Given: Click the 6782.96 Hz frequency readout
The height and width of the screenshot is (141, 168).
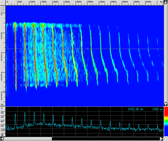Looking at the screenshot, I should click(x=136, y=109).
